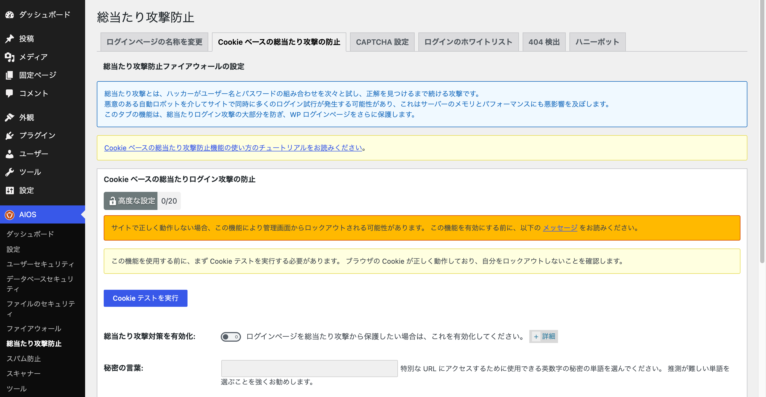Open the ログインのホワイトリスト tab
The height and width of the screenshot is (397, 766).
(468, 42)
